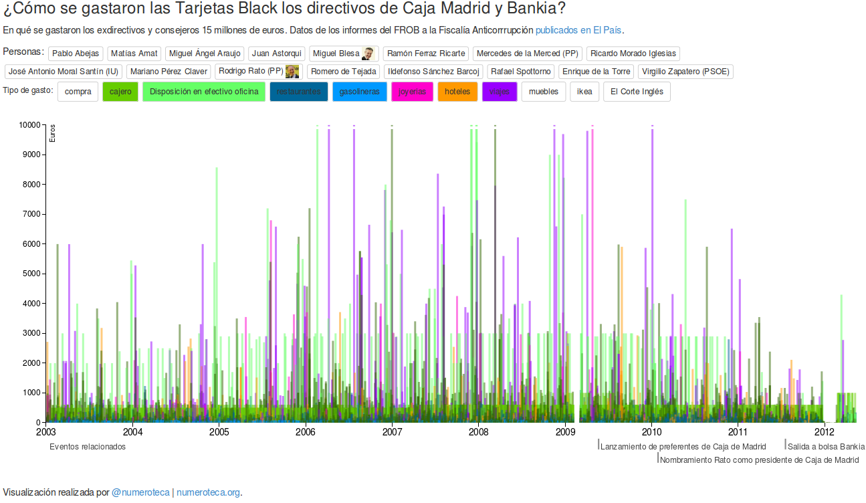Toggle the cajero expense filter

(120, 92)
